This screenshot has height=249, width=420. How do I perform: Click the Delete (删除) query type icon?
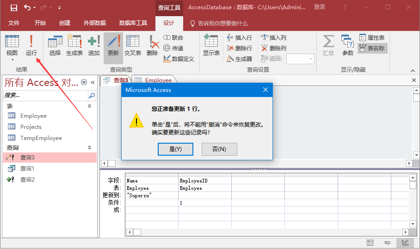[x=152, y=45]
